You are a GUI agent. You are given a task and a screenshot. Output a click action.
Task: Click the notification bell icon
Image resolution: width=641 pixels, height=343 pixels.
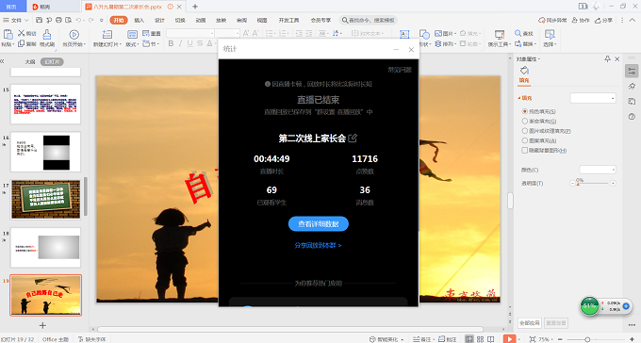[597, 6]
